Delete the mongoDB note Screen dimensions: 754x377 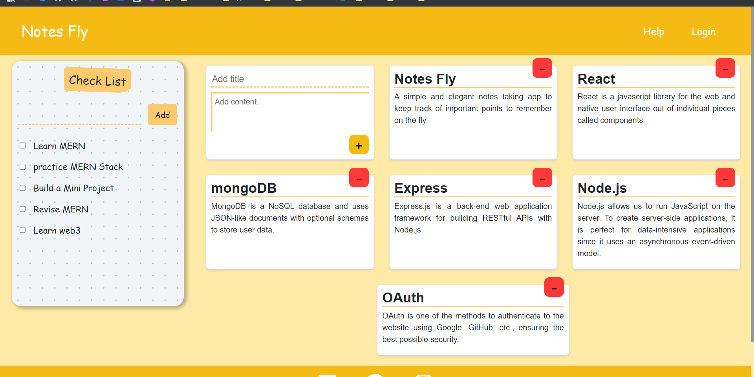pos(359,178)
